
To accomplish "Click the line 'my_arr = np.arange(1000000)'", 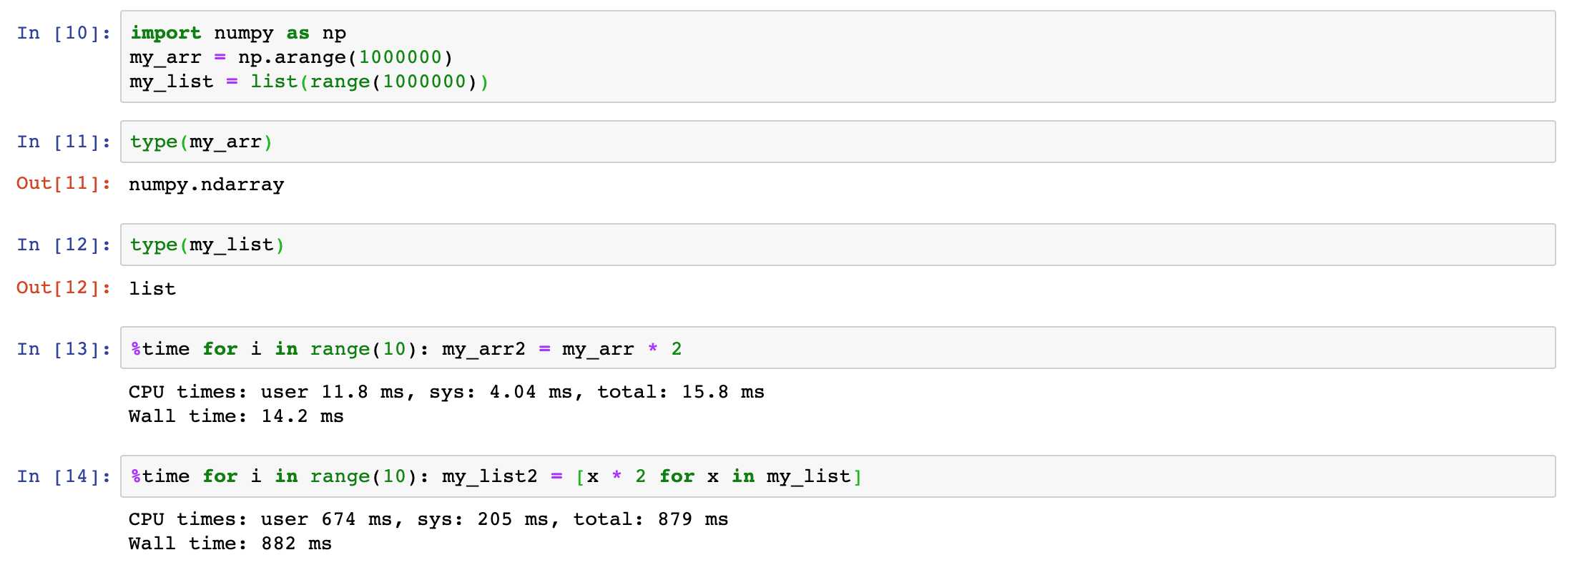I will tap(291, 57).
